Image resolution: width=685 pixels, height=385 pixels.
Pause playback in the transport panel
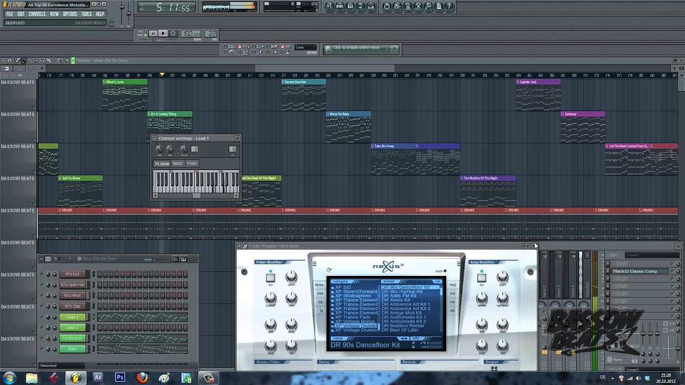pos(153,33)
